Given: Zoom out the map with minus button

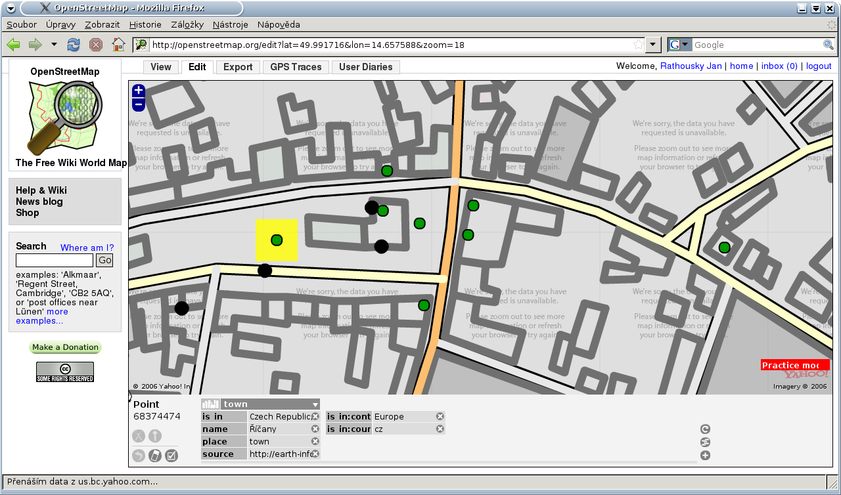Looking at the screenshot, I should (x=138, y=105).
